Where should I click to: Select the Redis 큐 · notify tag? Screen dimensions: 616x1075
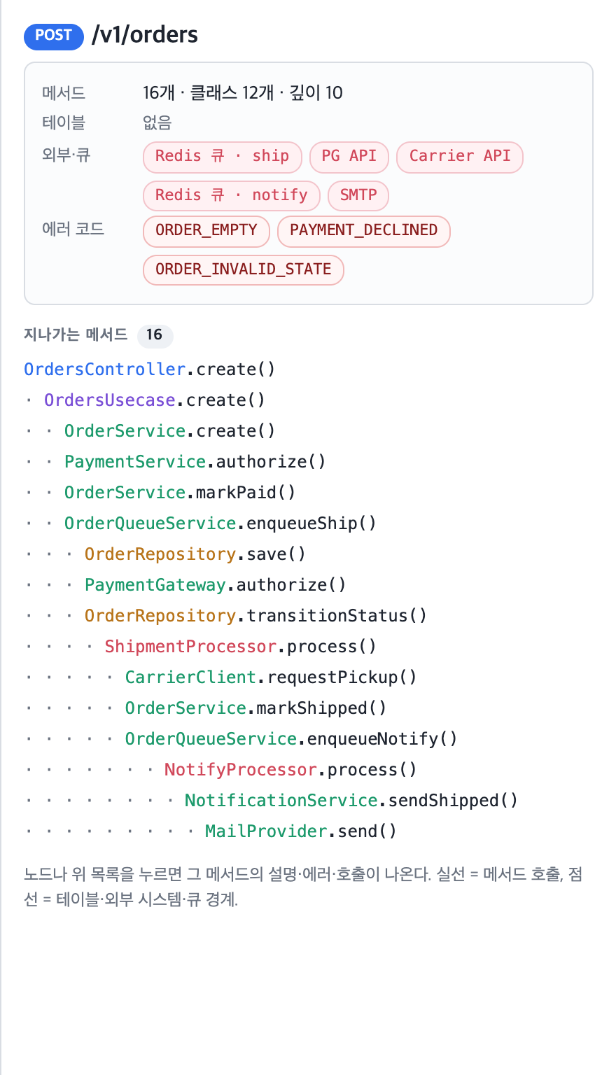click(x=232, y=196)
